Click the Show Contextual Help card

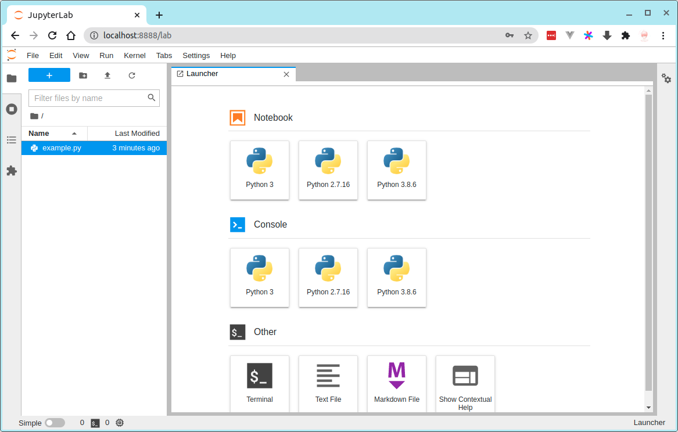465,384
